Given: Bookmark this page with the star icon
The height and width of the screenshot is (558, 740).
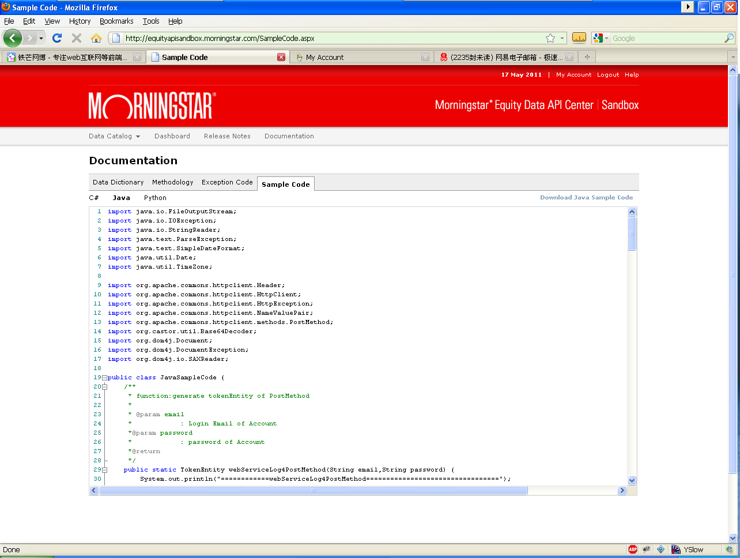Looking at the screenshot, I should click(x=550, y=37).
